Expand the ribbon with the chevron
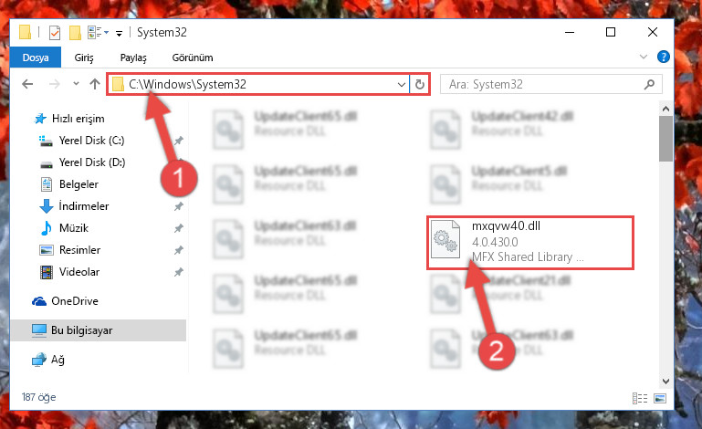 pos(644,57)
